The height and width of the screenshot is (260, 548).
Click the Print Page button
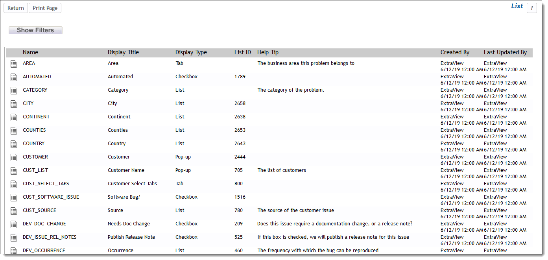click(x=45, y=8)
